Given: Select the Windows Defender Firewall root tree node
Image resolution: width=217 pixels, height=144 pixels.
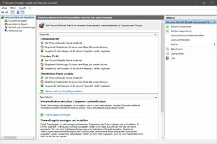Looking at the screenshot, I should (x=20, y=17).
